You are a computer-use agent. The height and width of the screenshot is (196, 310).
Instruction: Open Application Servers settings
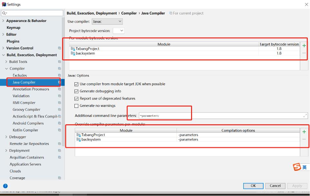25,164
